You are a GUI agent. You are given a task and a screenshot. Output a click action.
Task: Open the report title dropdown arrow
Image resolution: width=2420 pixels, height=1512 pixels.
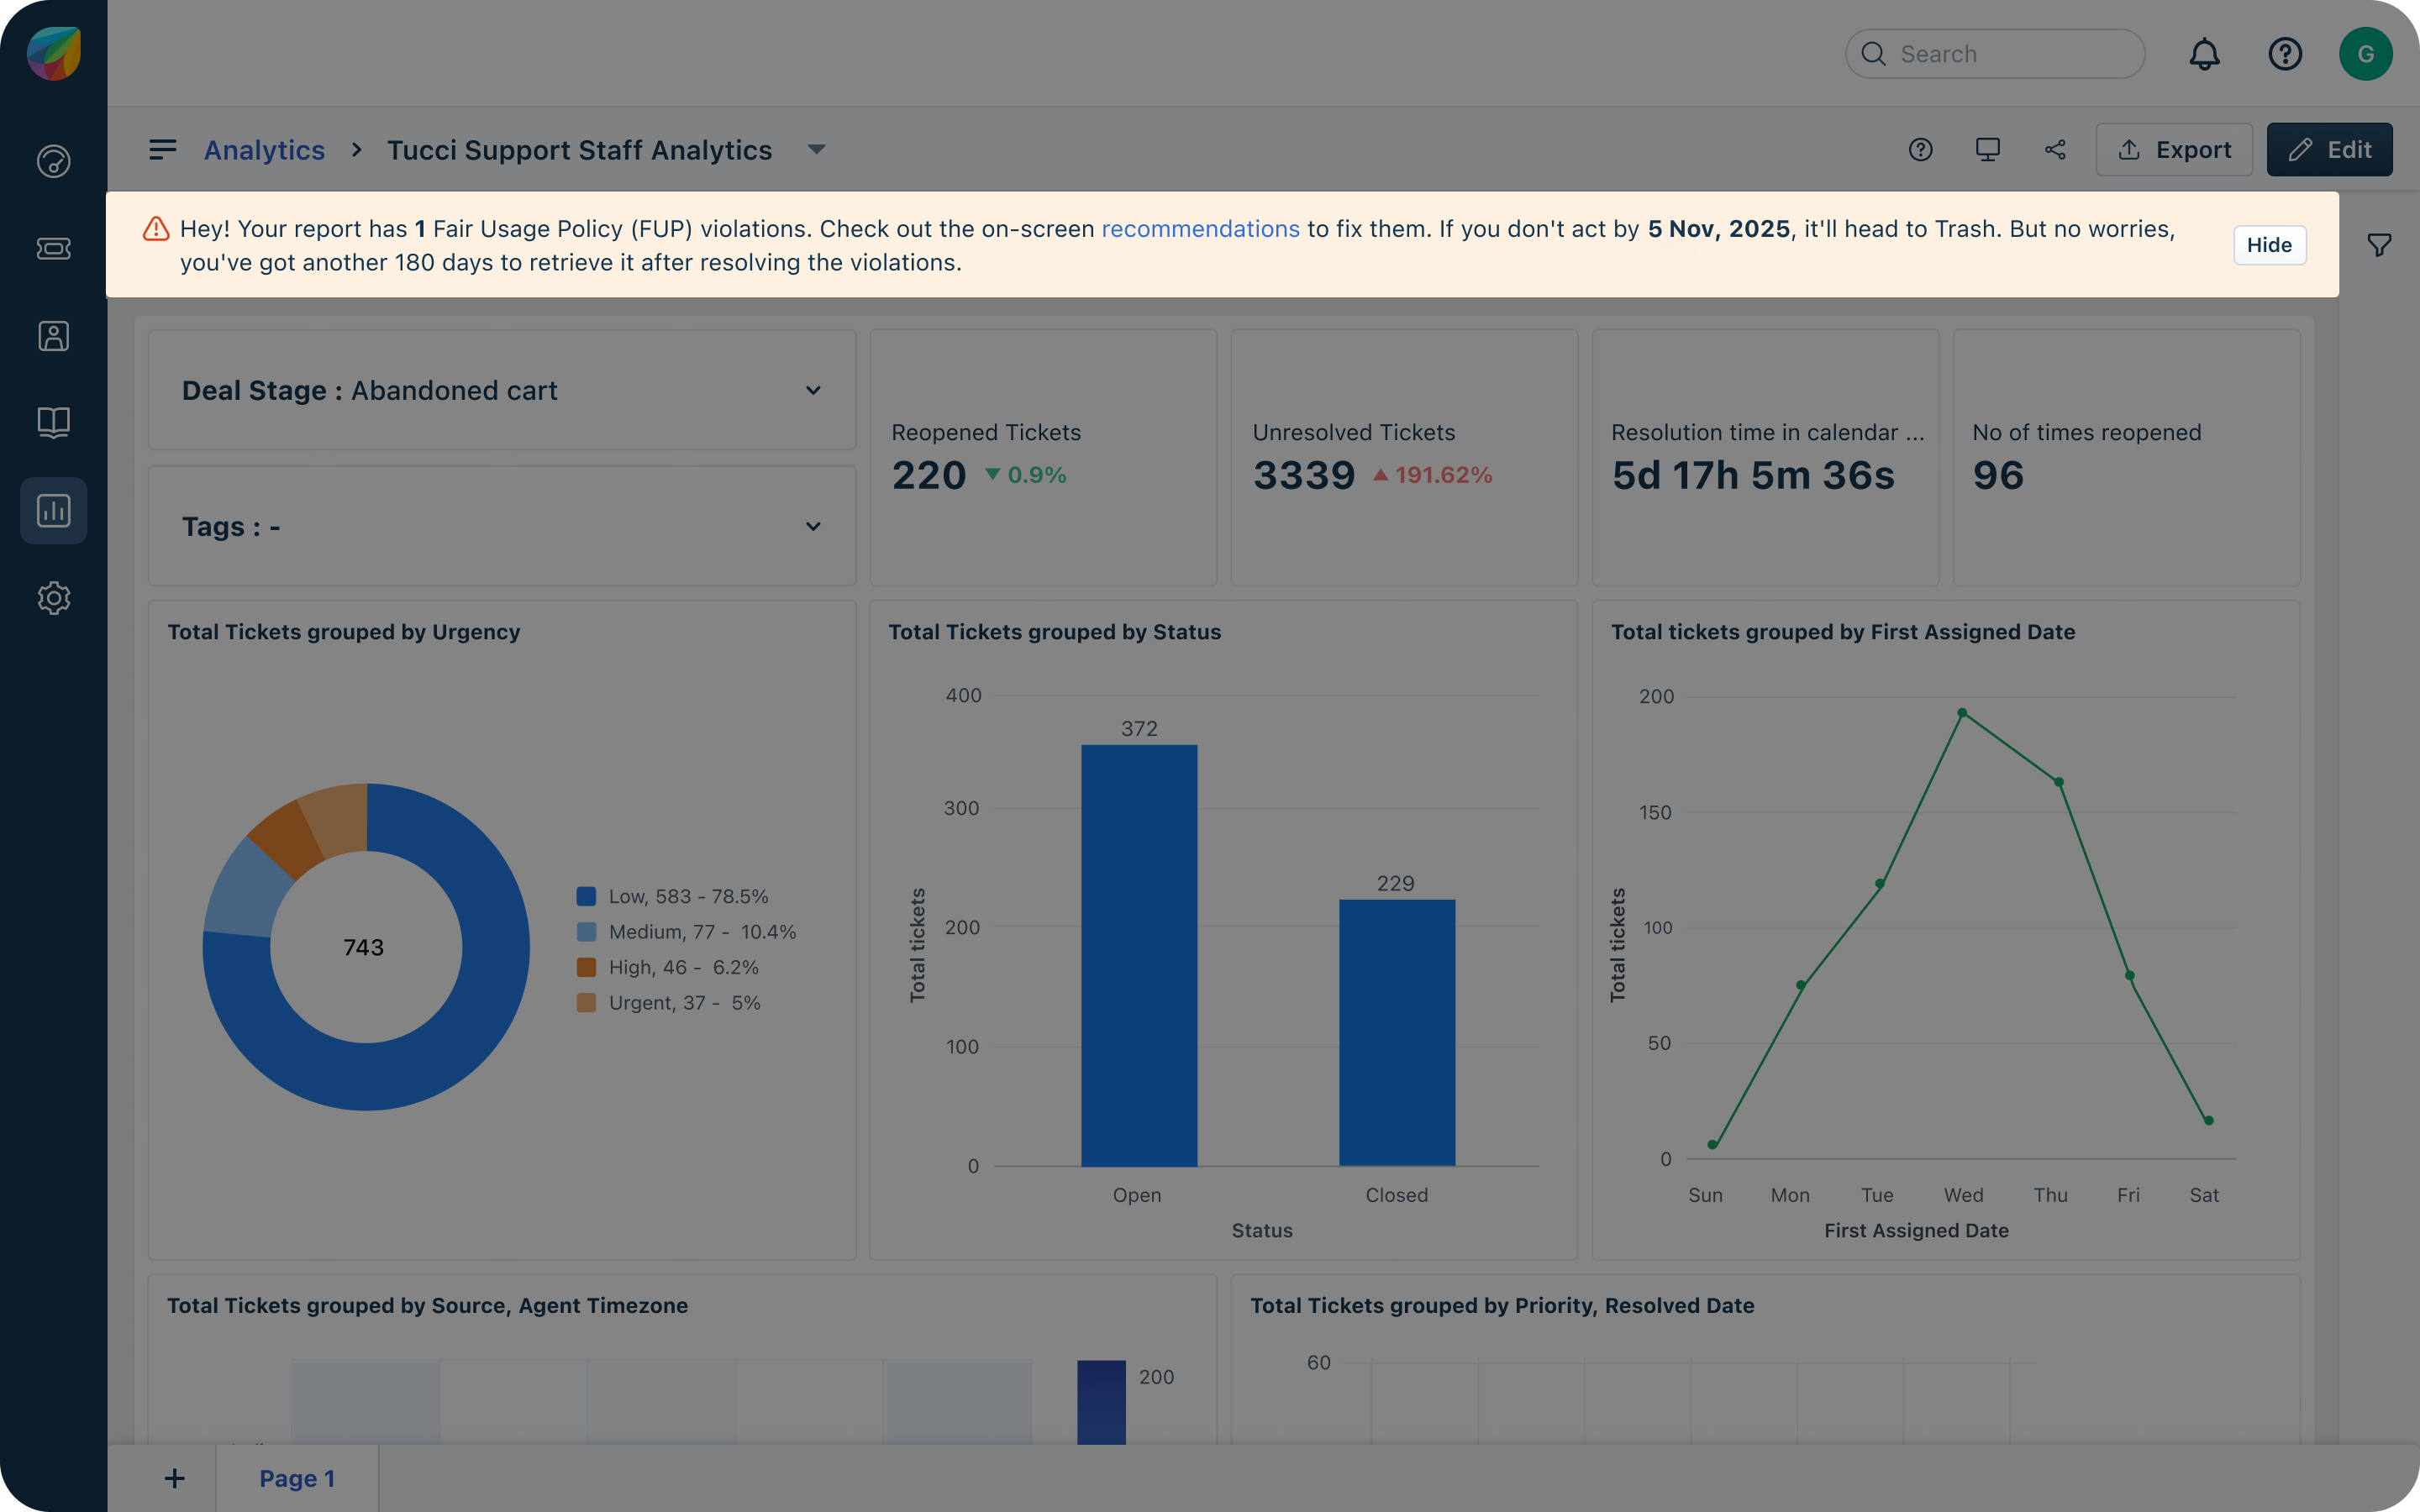(x=816, y=150)
